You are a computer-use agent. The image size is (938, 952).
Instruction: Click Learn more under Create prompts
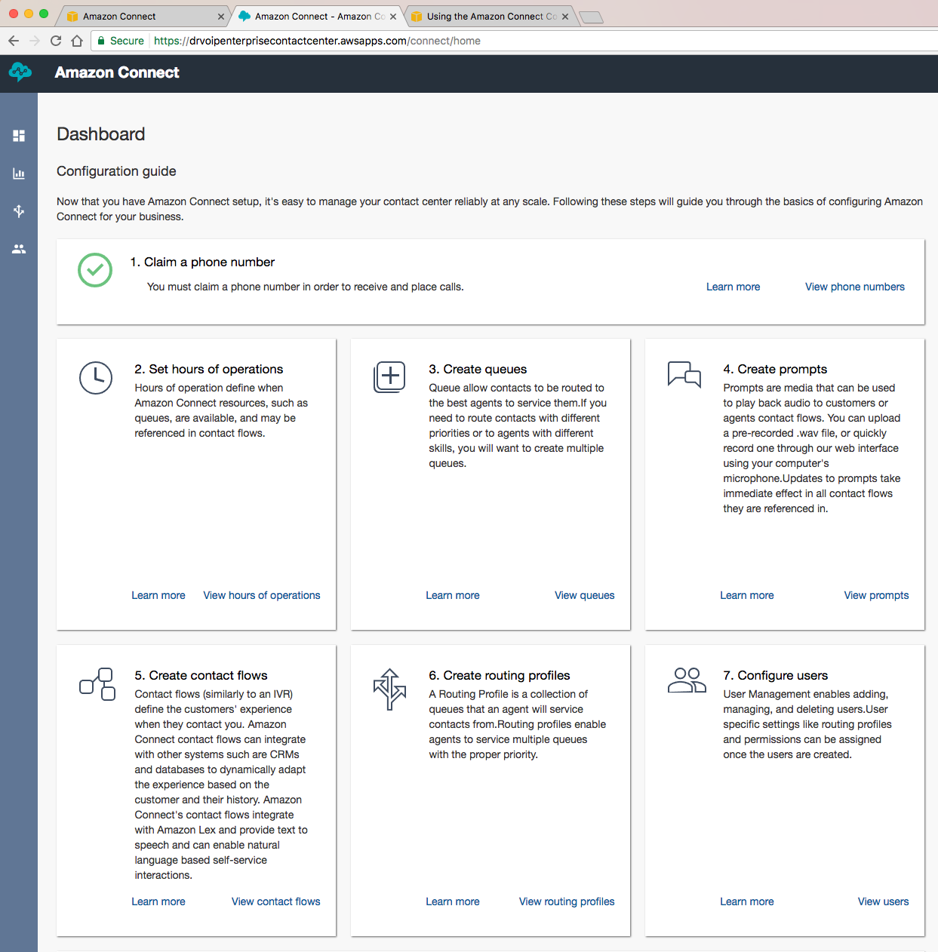pos(747,595)
